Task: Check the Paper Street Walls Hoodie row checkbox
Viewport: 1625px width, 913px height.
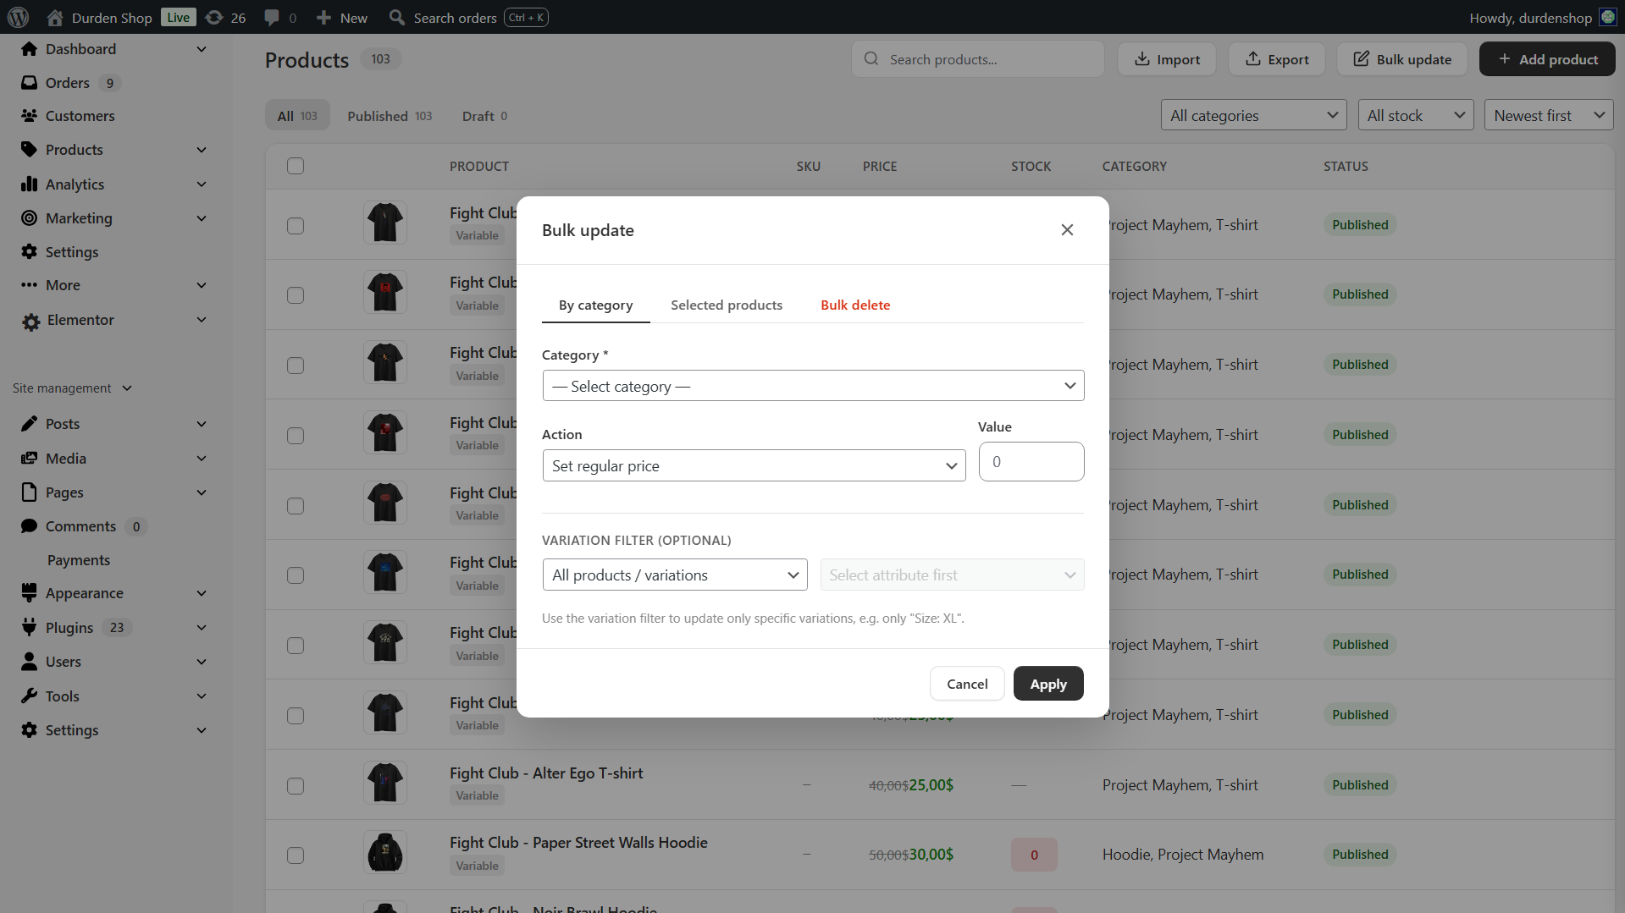Action: (296, 855)
